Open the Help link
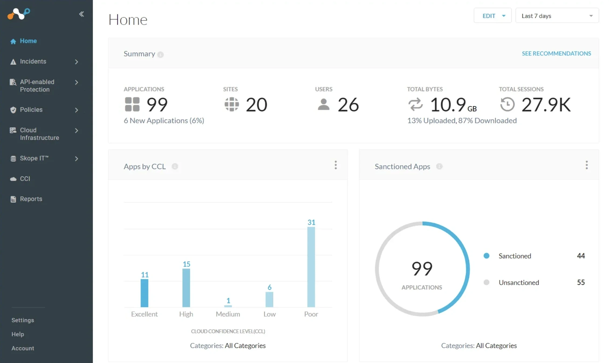Viewport: 609px width, 363px height. [x=18, y=334]
